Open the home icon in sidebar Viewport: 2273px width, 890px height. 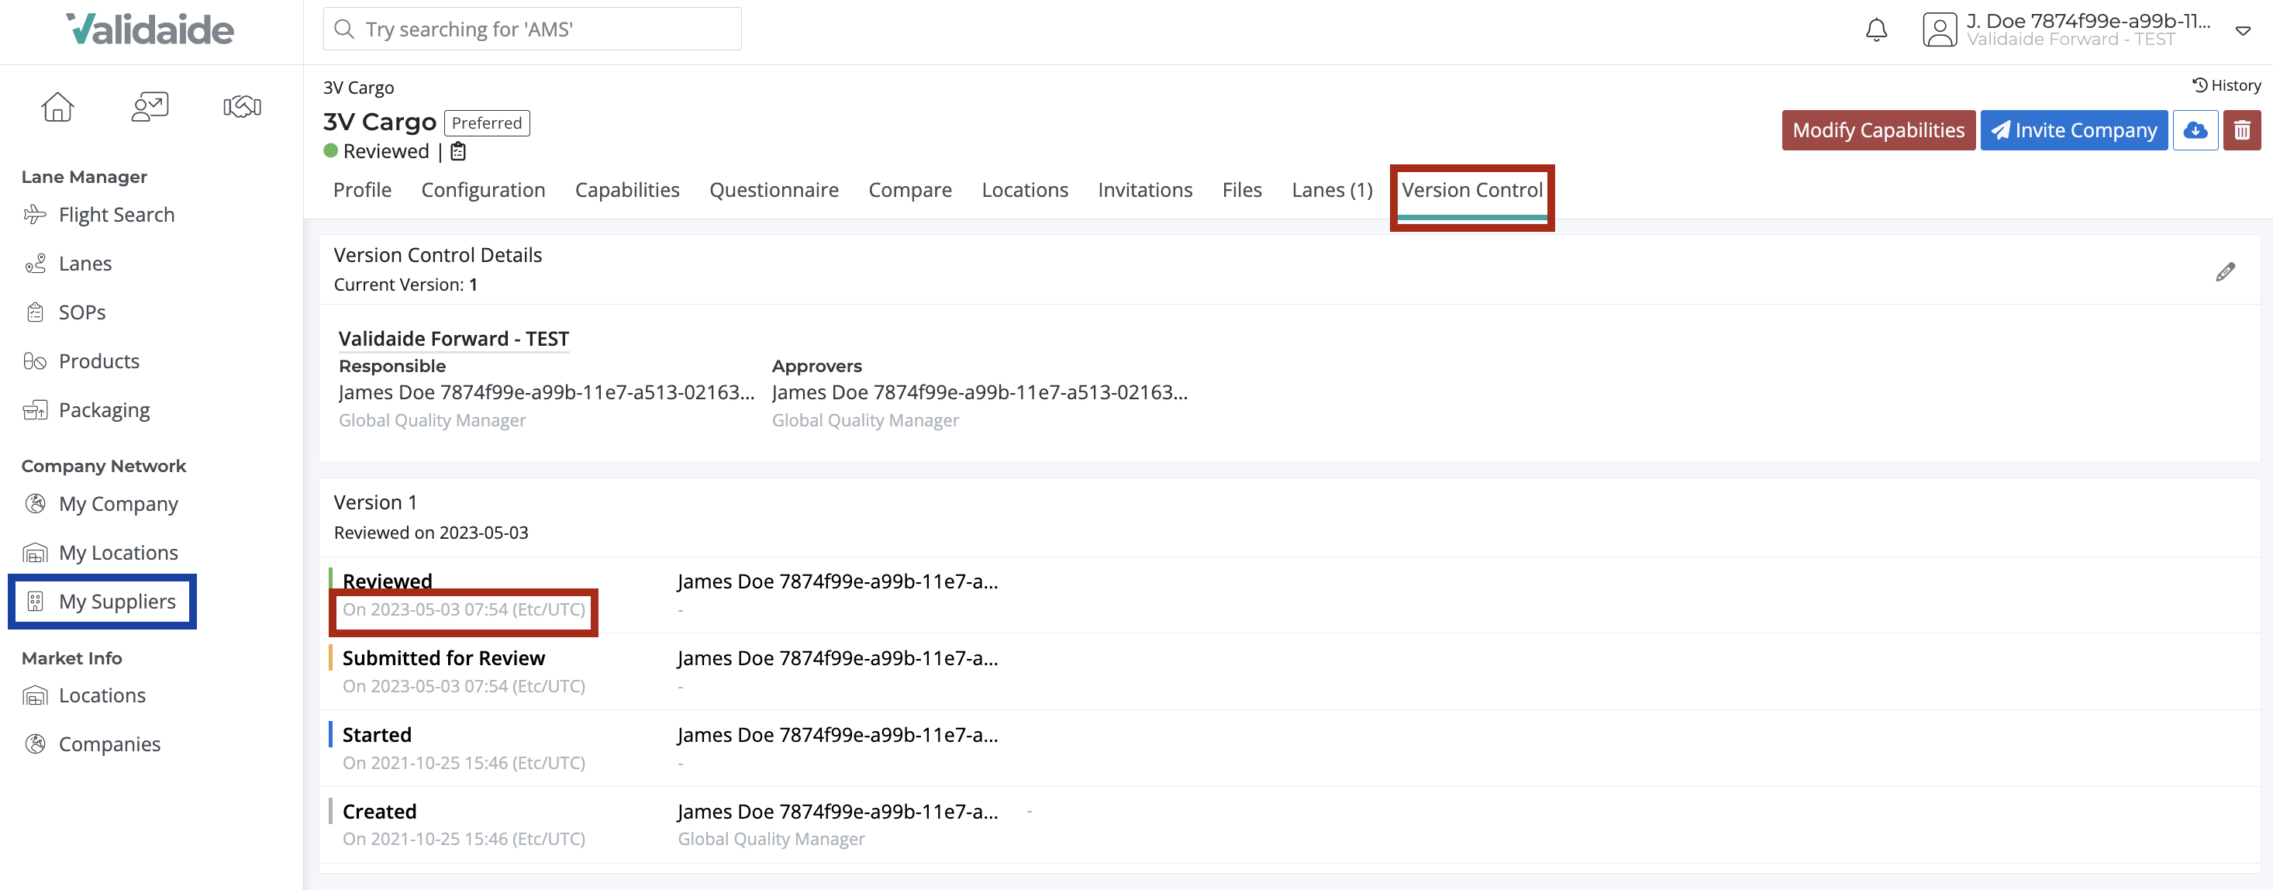point(57,107)
